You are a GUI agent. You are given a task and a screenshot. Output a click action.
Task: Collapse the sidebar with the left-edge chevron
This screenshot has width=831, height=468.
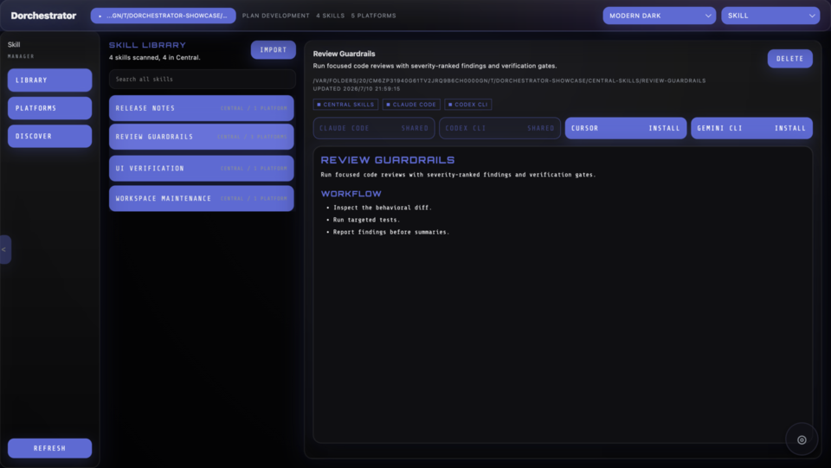4,249
